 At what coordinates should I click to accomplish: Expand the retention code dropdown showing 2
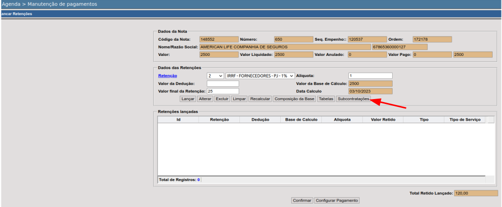[x=215, y=76]
